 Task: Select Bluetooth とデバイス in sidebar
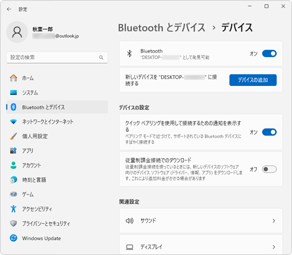57,107
